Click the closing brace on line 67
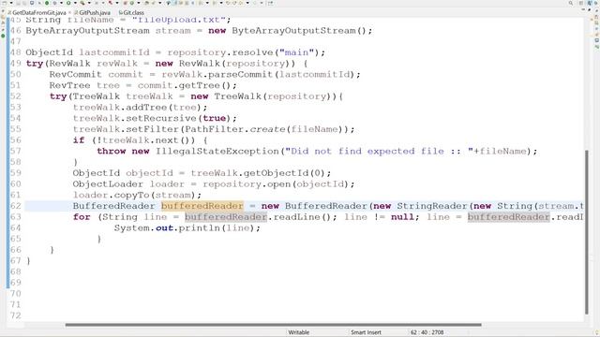The width and height of the screenshot is (600, 337). 28,261
